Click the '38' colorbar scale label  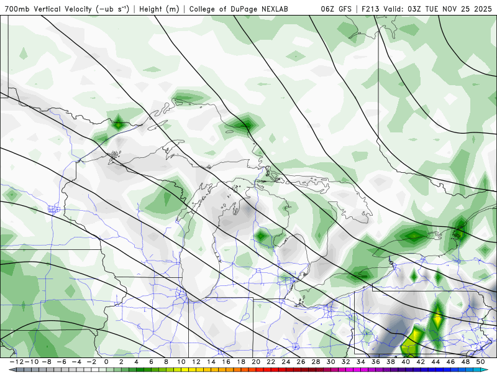(391, 362)
